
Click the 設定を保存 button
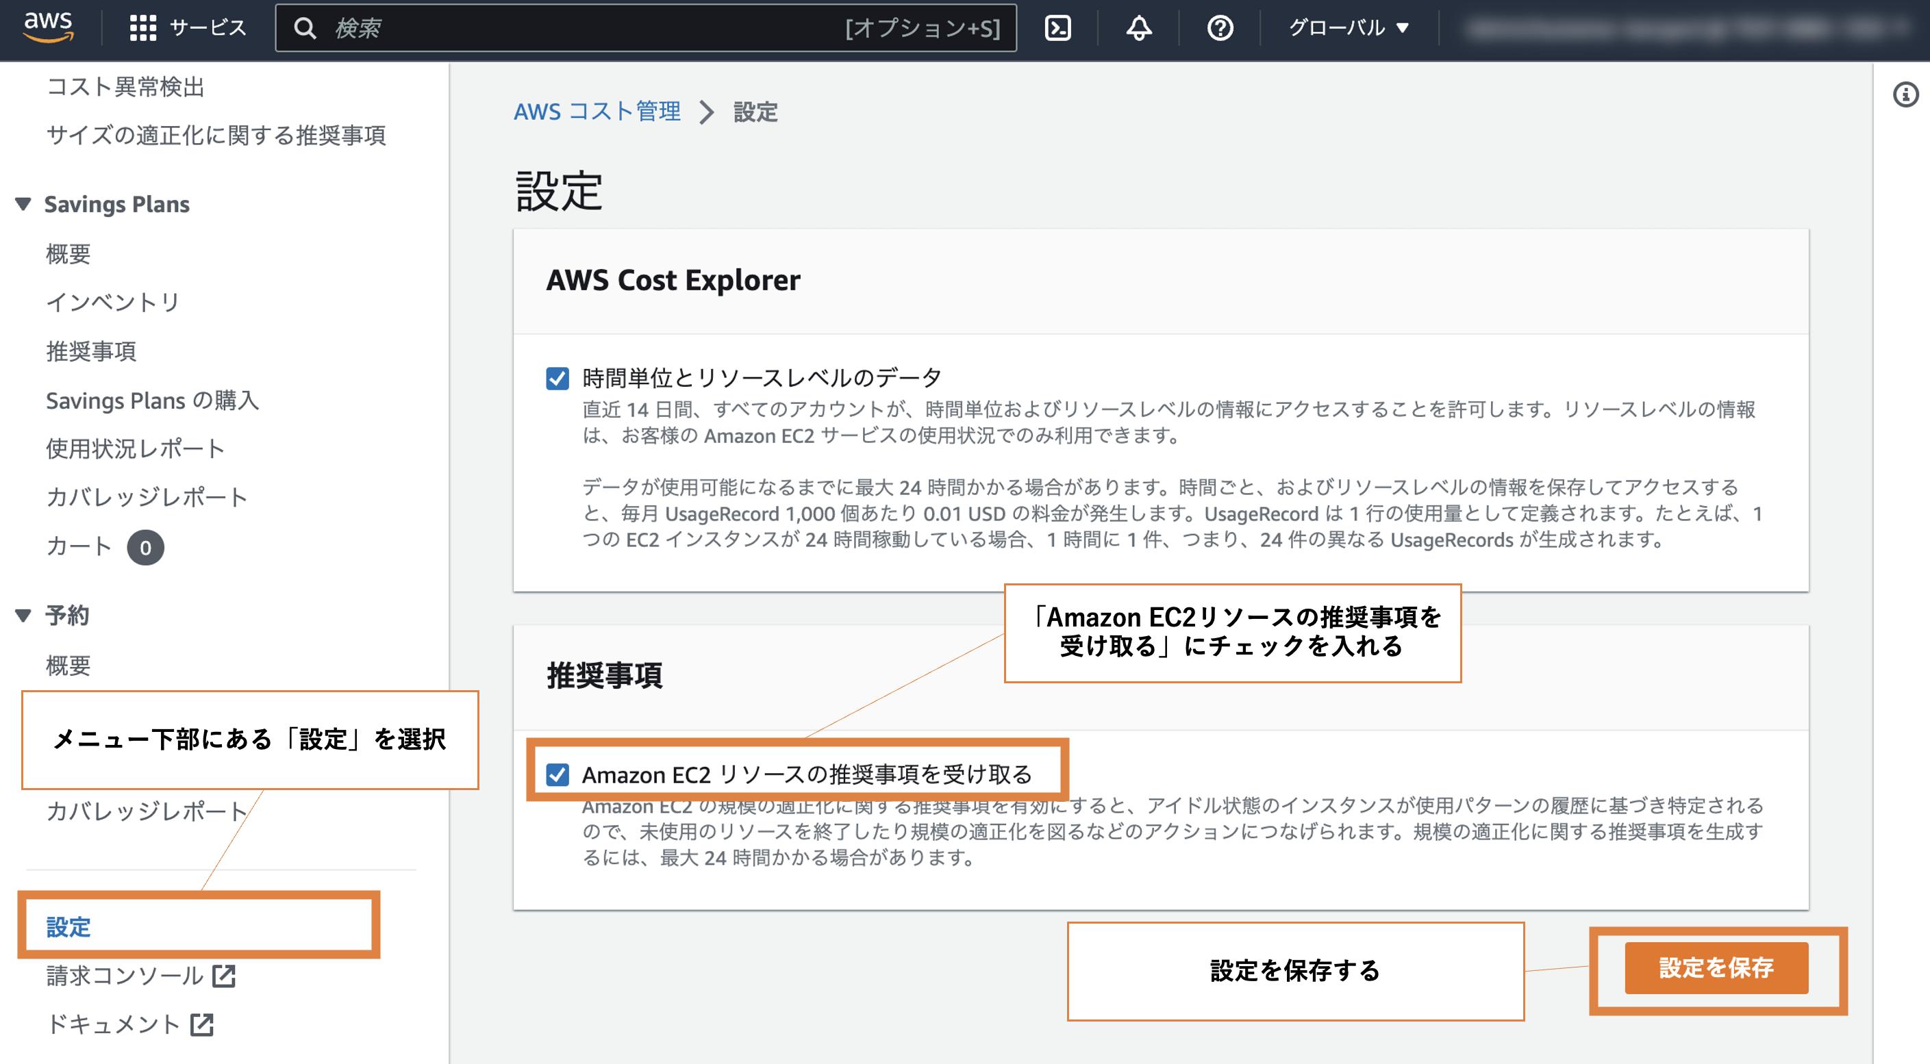pyautogui.click(x=1716, y=967)
